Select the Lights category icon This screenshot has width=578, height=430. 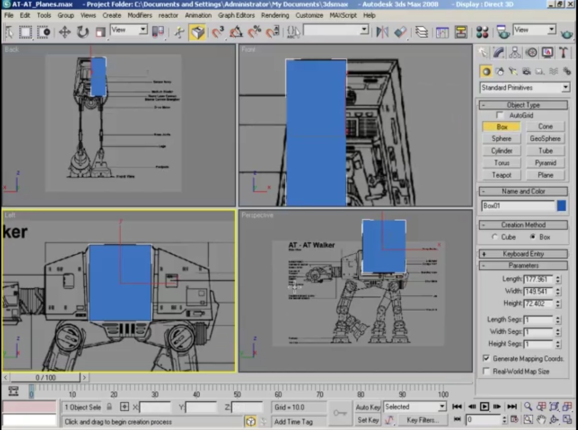(513, 71)
